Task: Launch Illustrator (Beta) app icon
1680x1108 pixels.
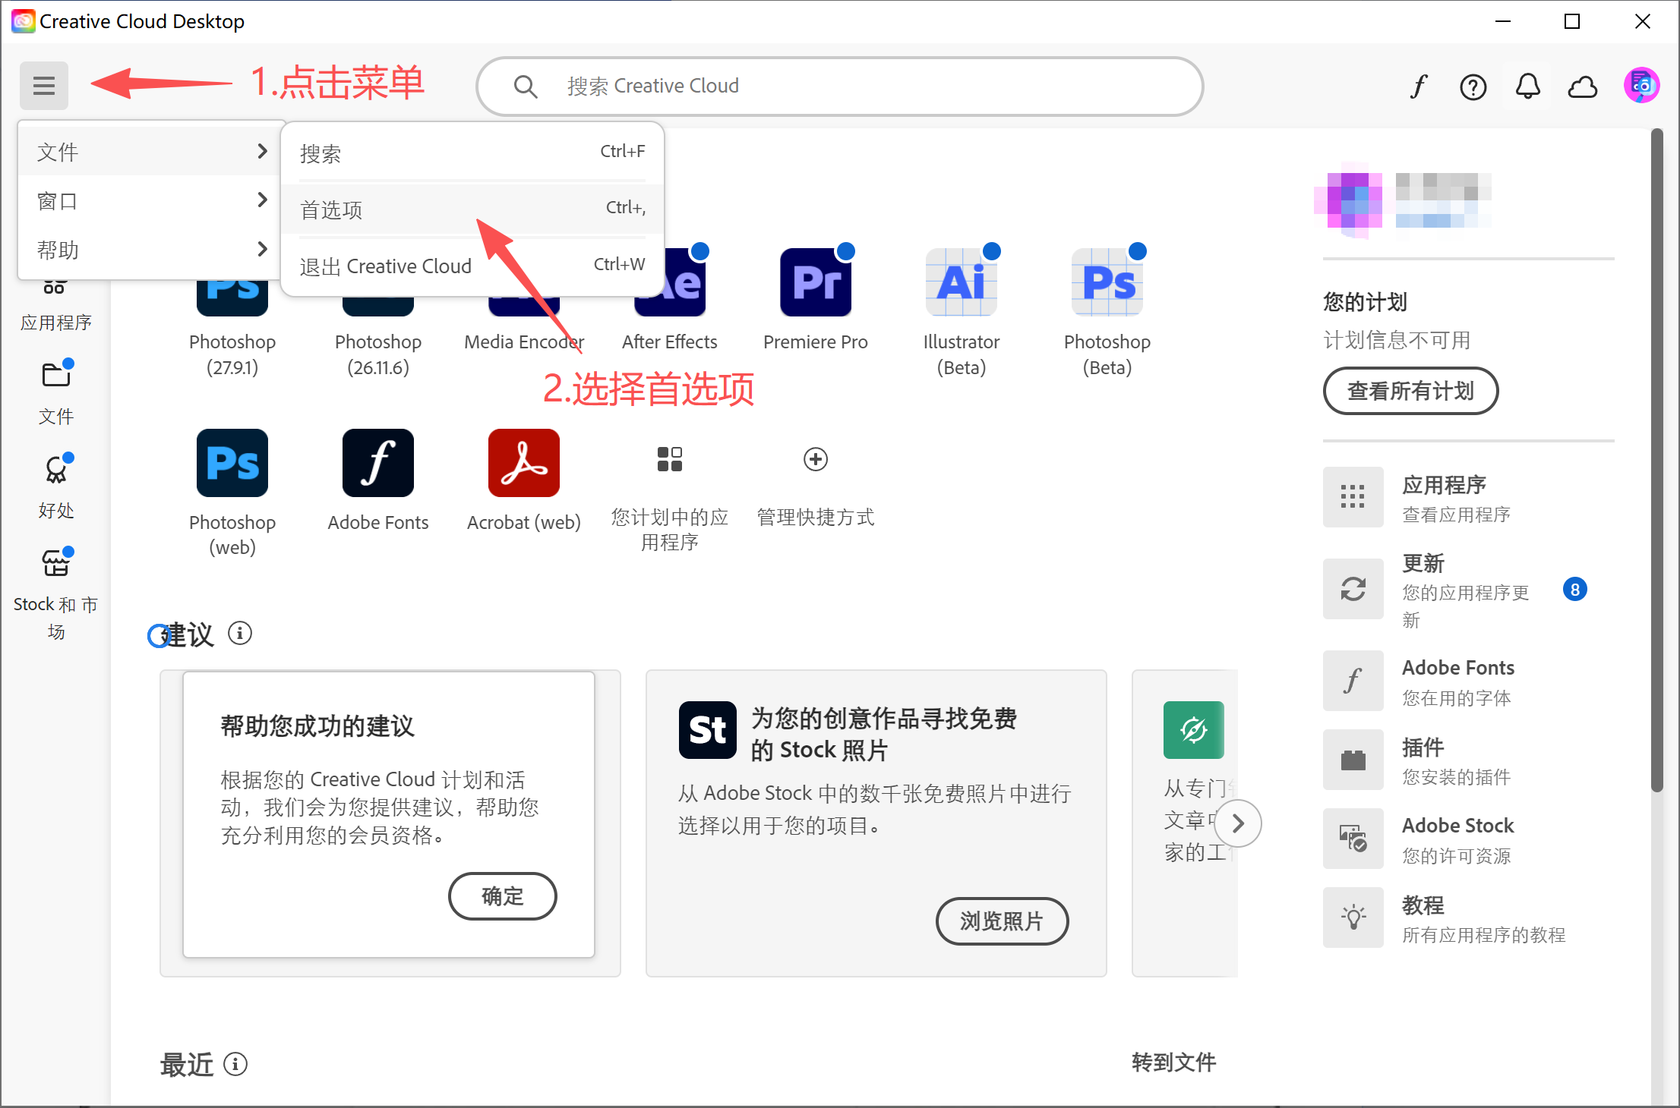Action: coord(962,282)
